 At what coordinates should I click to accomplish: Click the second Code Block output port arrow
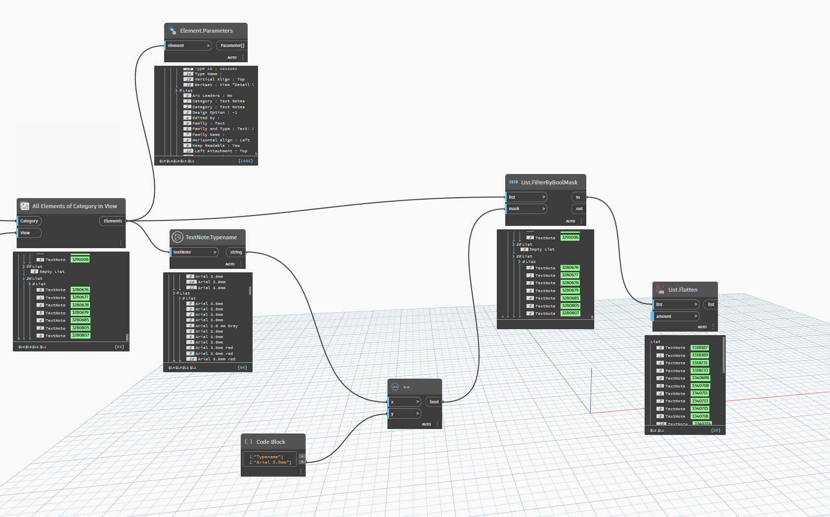(x=302, y=462)
